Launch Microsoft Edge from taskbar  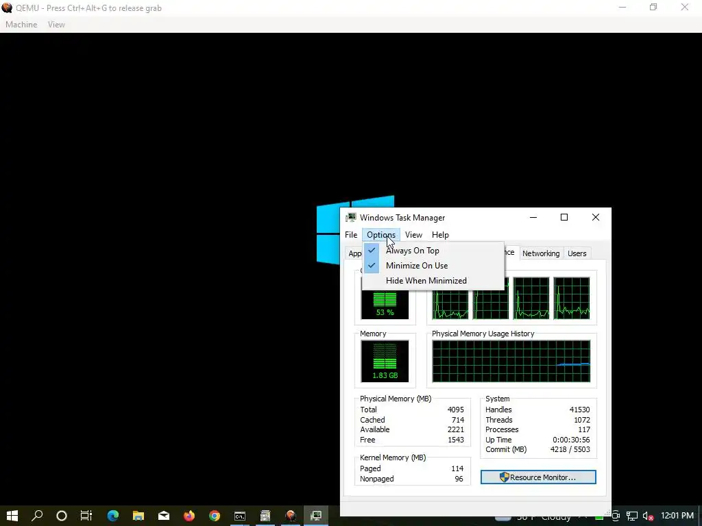pos(113,516)
